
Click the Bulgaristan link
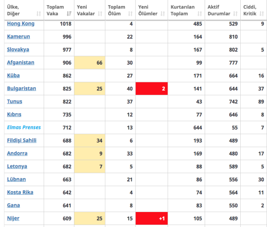21,88
